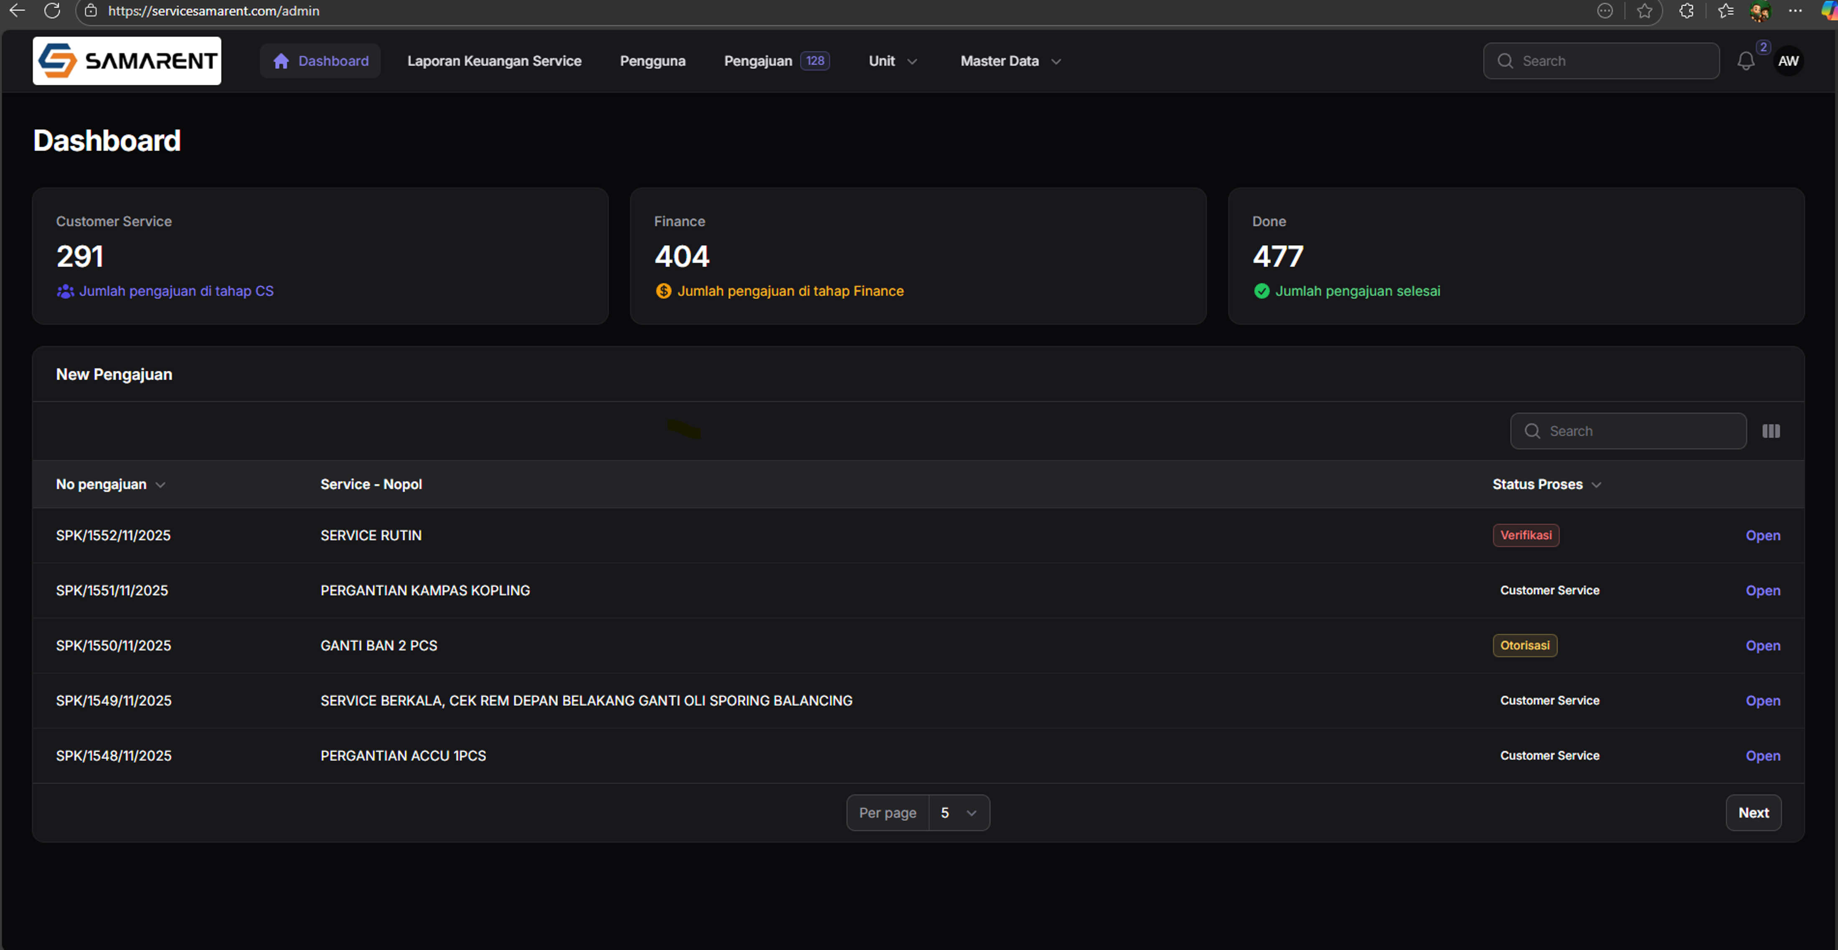Click the Next pagination button
This screenshot has width=1838, height=950.
coord(1752,812)
